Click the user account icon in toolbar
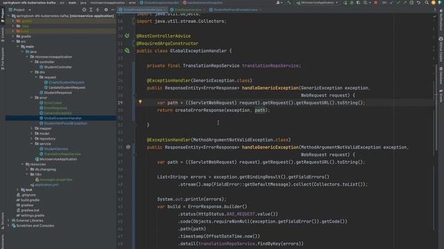 click(278, 3)
